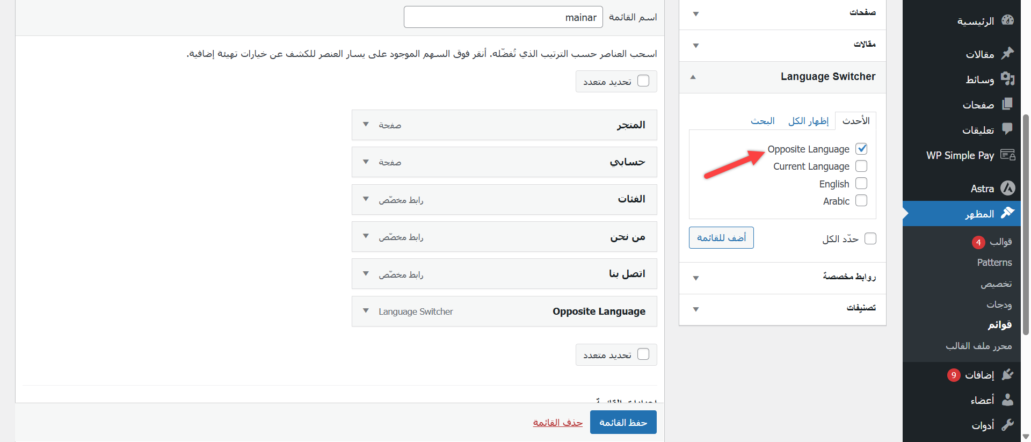
Task: Click the Astra logo icon
Action: [1008, 188]
